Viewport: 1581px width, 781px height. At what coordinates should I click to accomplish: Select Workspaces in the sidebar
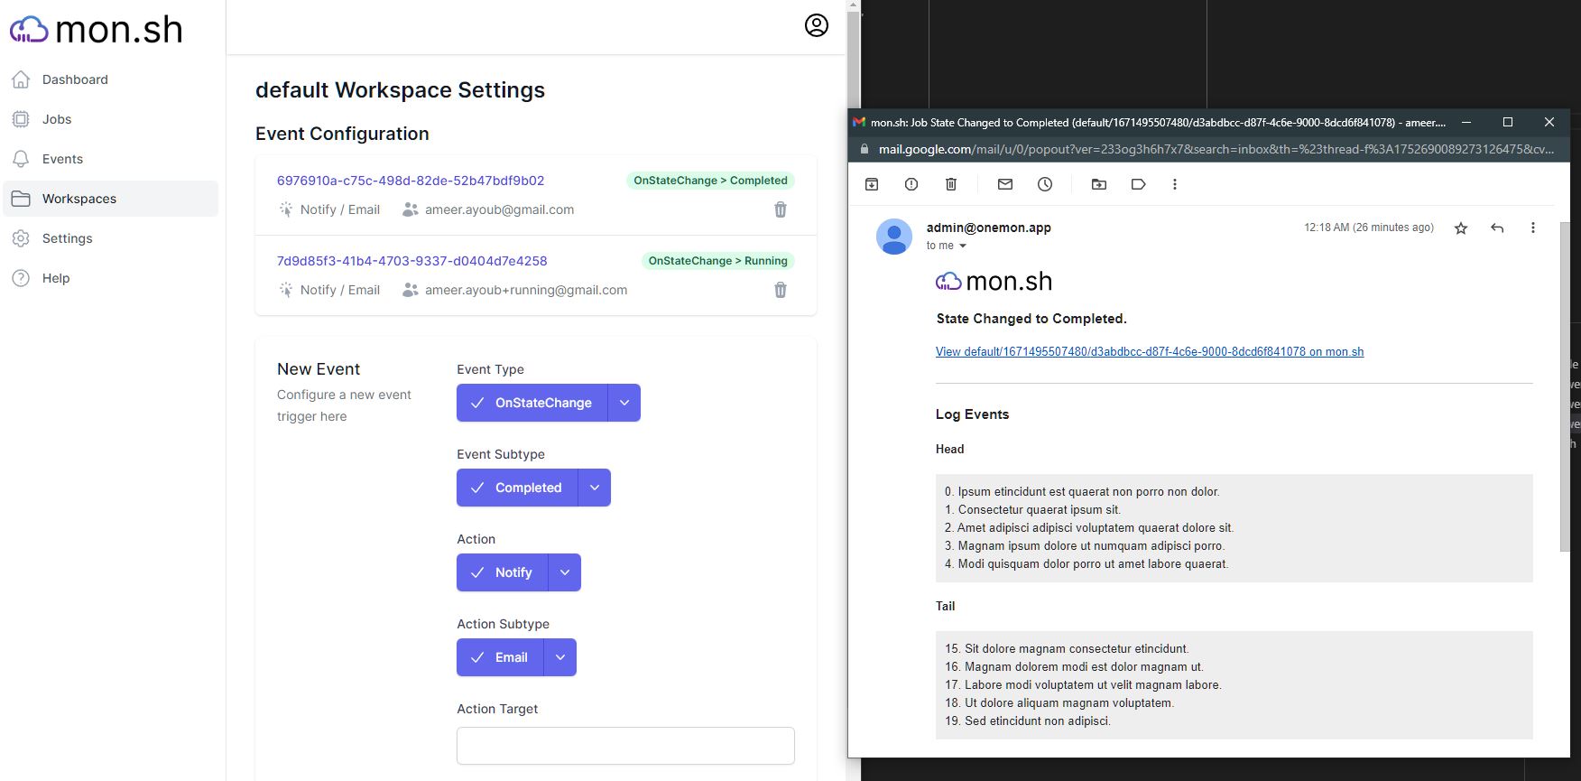click(111, 199)
